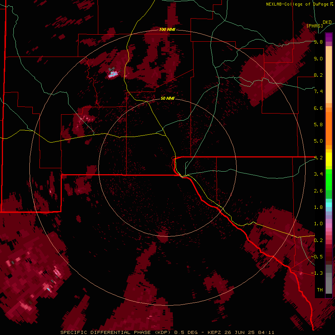Click the 1.0 value on the scale
Viewport: 335px width, 335px height.
point(318,224)
